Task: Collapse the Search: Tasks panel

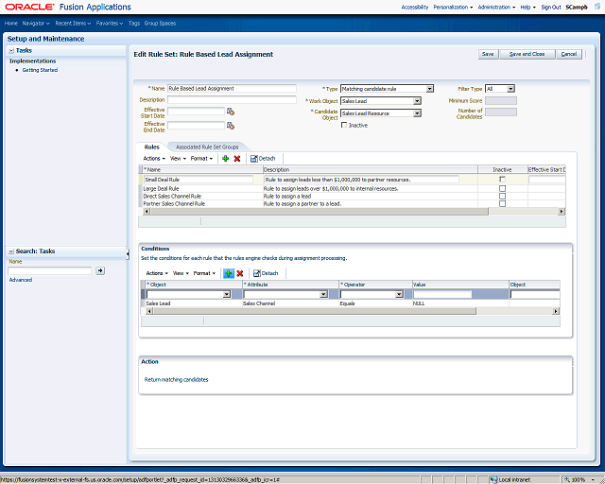Action: (x=11, y=251)
